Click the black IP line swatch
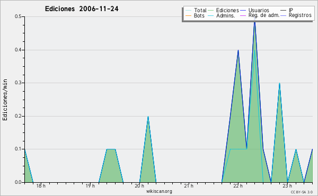Screen dimensions: 318x196 point(283,11)
